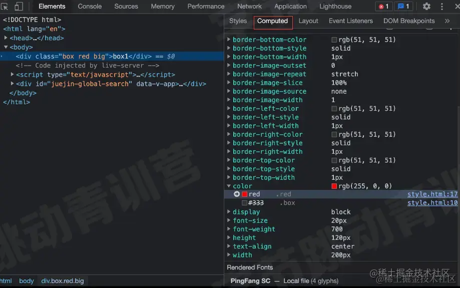Expand the height property

(229, 237)
